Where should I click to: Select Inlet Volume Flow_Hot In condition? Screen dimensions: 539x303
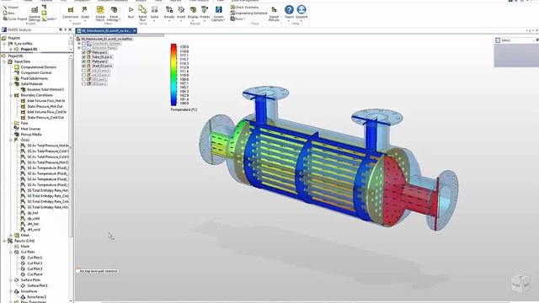point(43,101)
